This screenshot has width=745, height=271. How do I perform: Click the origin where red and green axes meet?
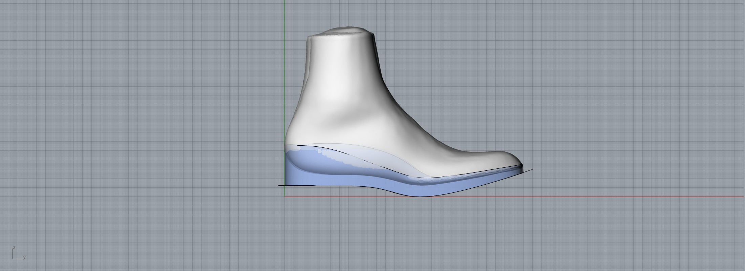click(284, 197)
